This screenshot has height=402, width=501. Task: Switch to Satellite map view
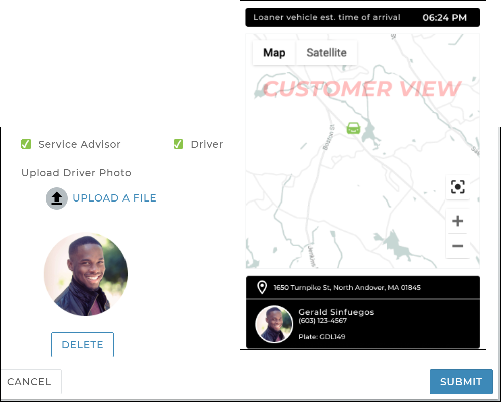[x=326, y=53]
